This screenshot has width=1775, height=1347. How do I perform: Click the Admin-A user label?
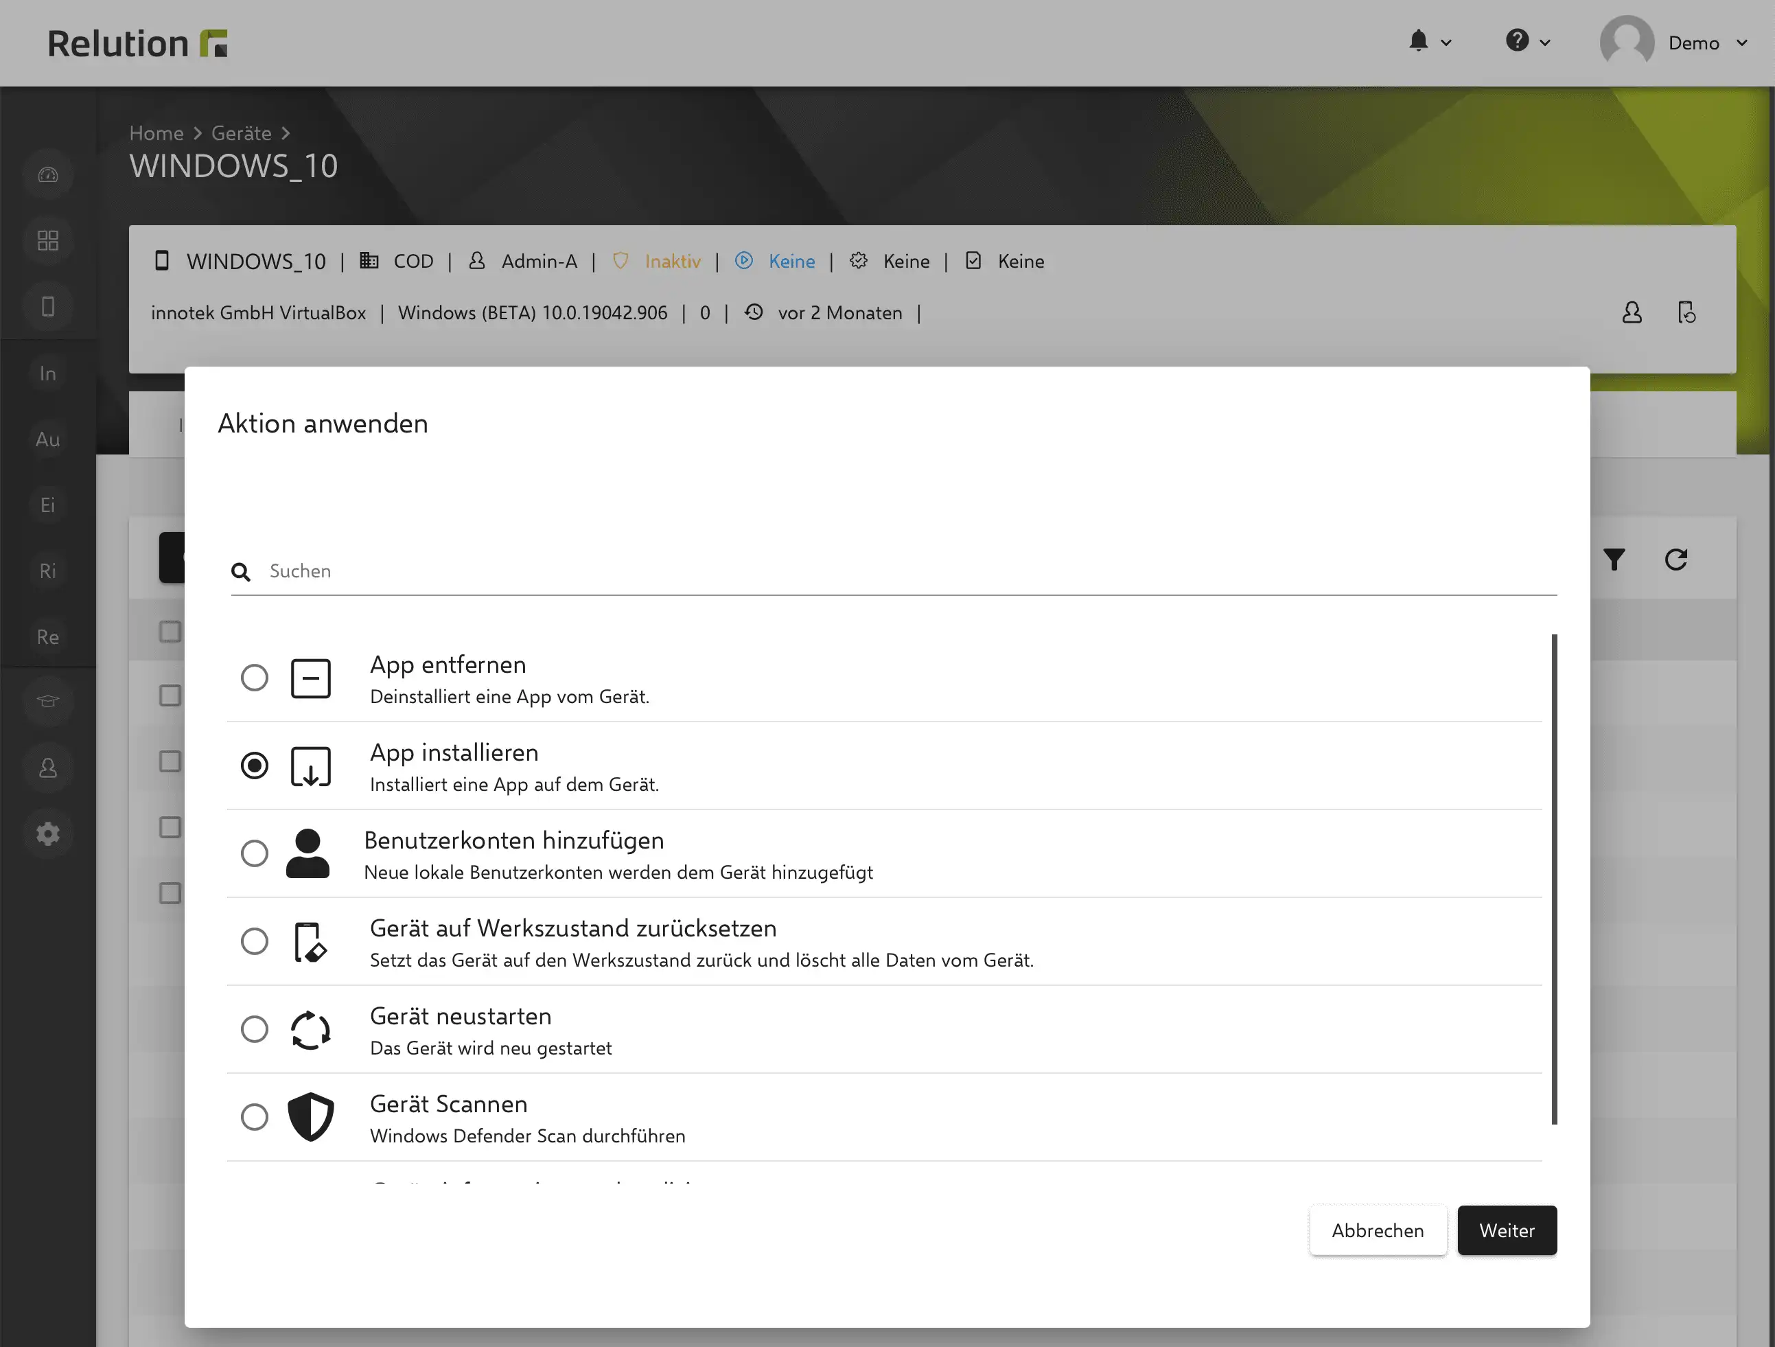[540, 262]
